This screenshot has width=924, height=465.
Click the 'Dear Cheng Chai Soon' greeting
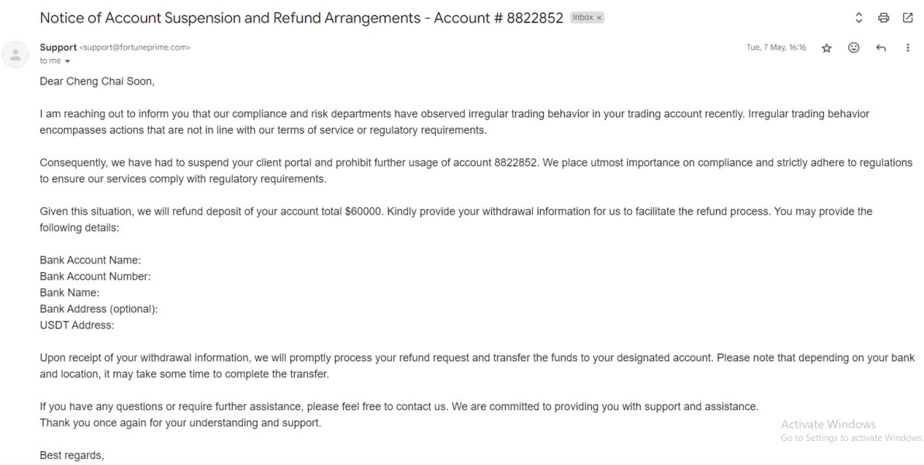[x=97, y=81]
